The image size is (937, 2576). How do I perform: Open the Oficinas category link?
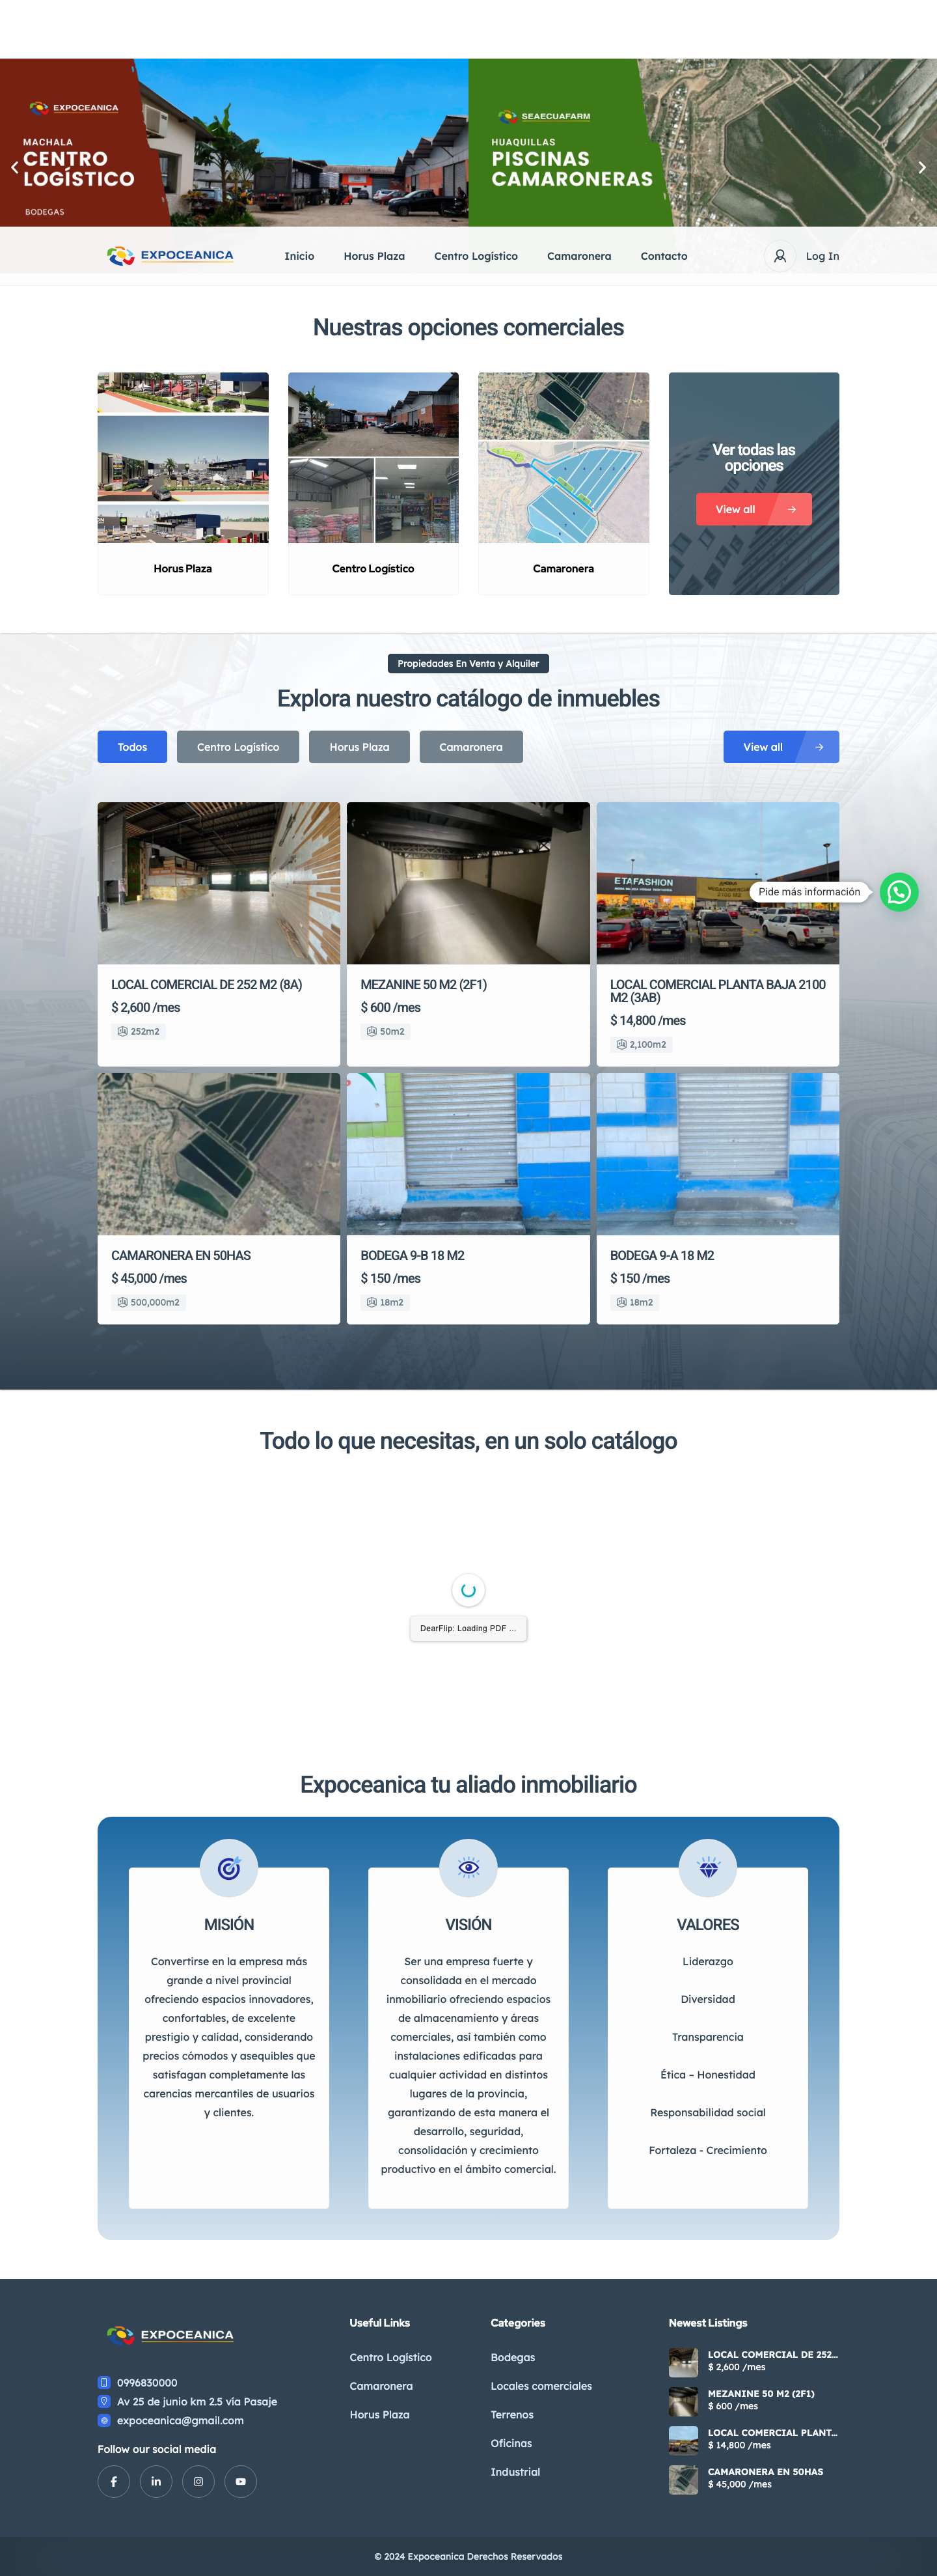click(511, 2443)
